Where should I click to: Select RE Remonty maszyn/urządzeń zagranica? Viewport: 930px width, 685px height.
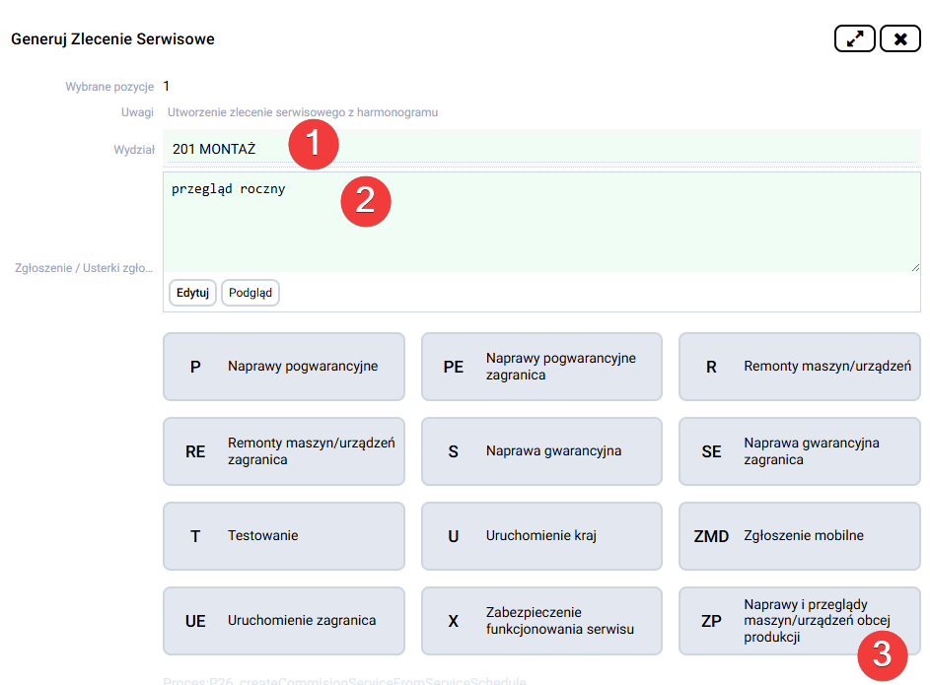(283, 451)
